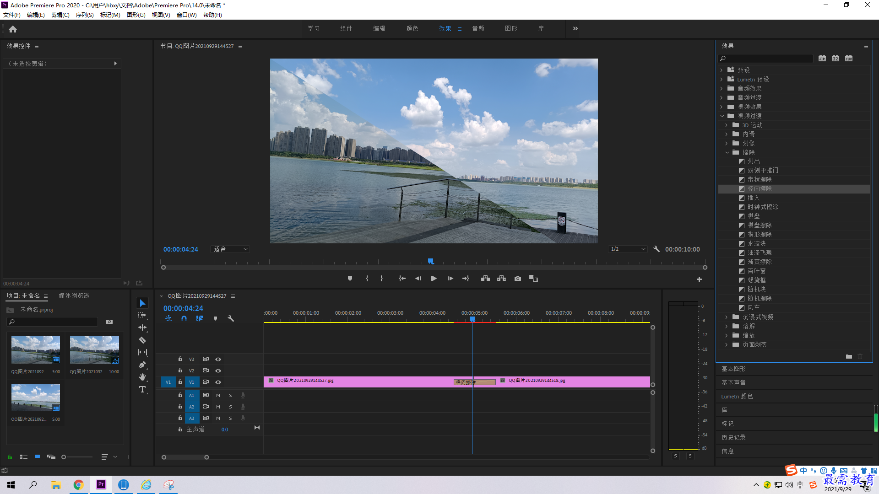Toggle sync lock on V3 track
The height and width of the screenshot is (494, 879).
(x=206, y=359)
